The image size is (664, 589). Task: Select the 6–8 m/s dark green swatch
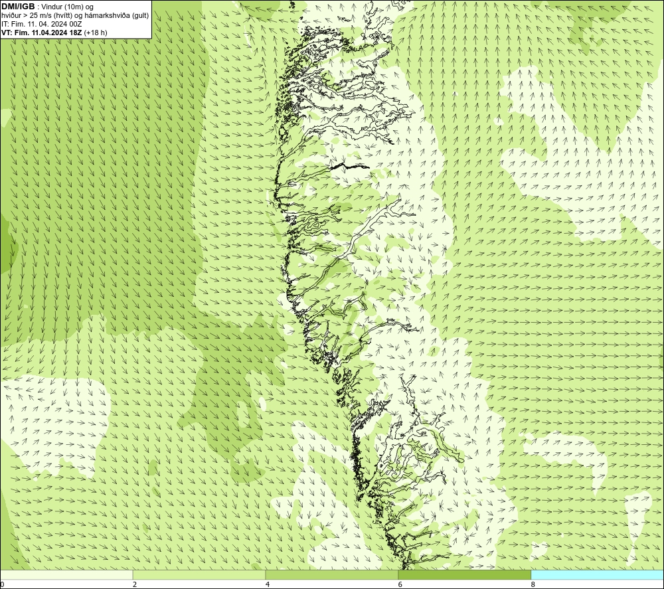465,574
